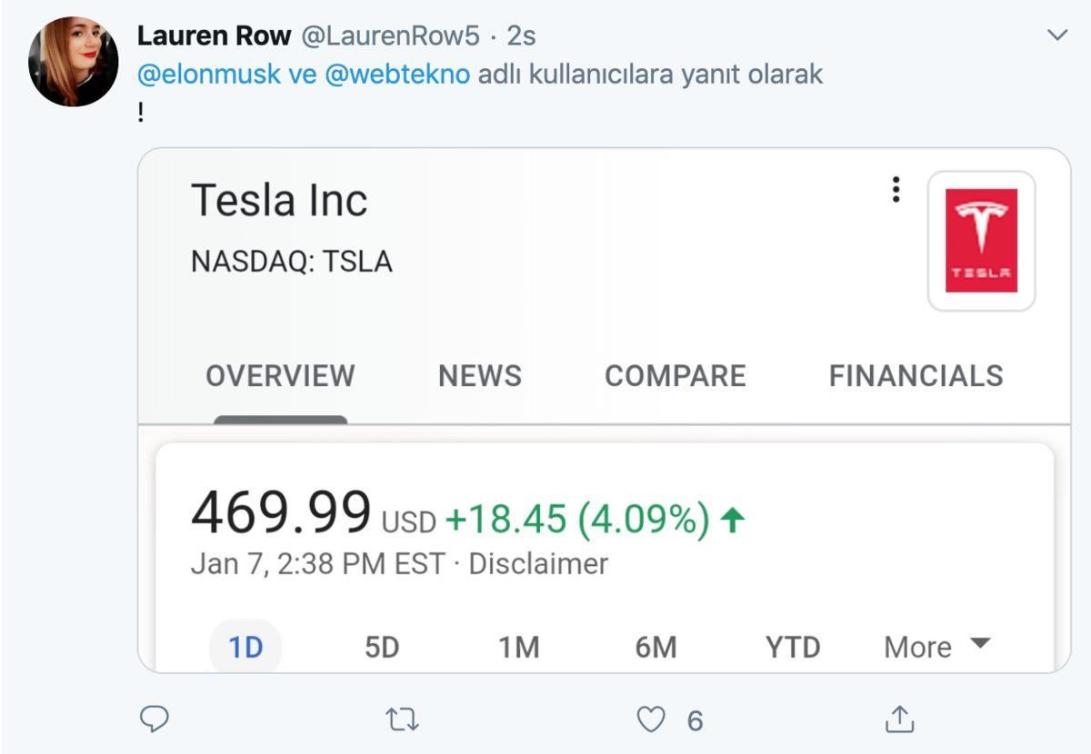
Task: Share the tweet via the upload icon
Action: (899, 719)
